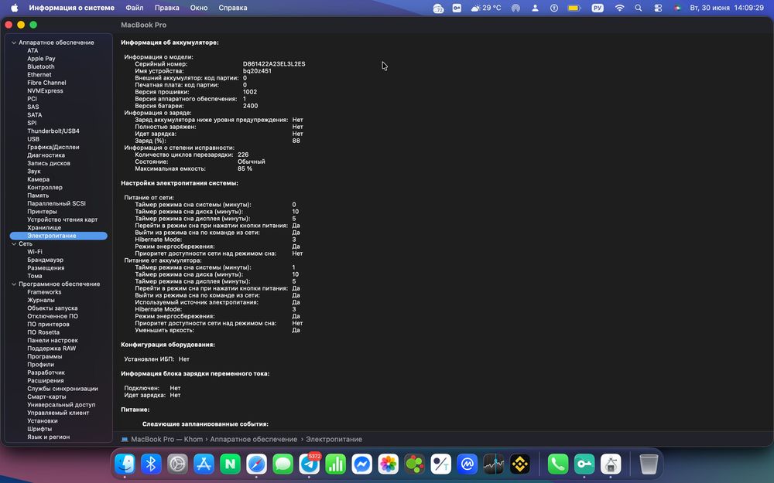Open Control Center in menu bar
The height and width of the screenshot is (483, 774).
(x=658, y=8)
